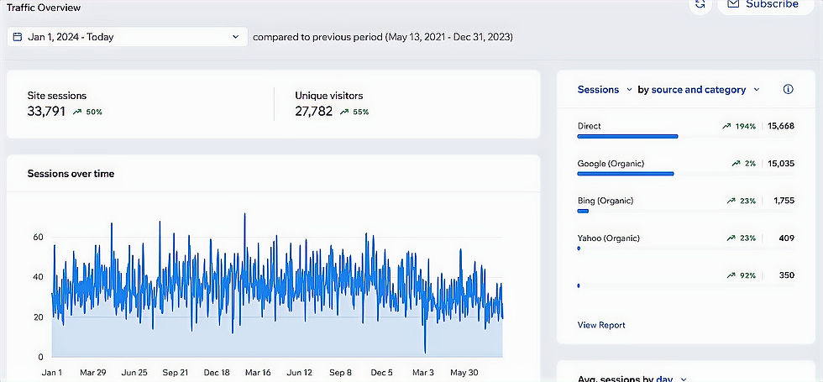Click the Google (Organic) sessions bar

[x=625, y=174]
